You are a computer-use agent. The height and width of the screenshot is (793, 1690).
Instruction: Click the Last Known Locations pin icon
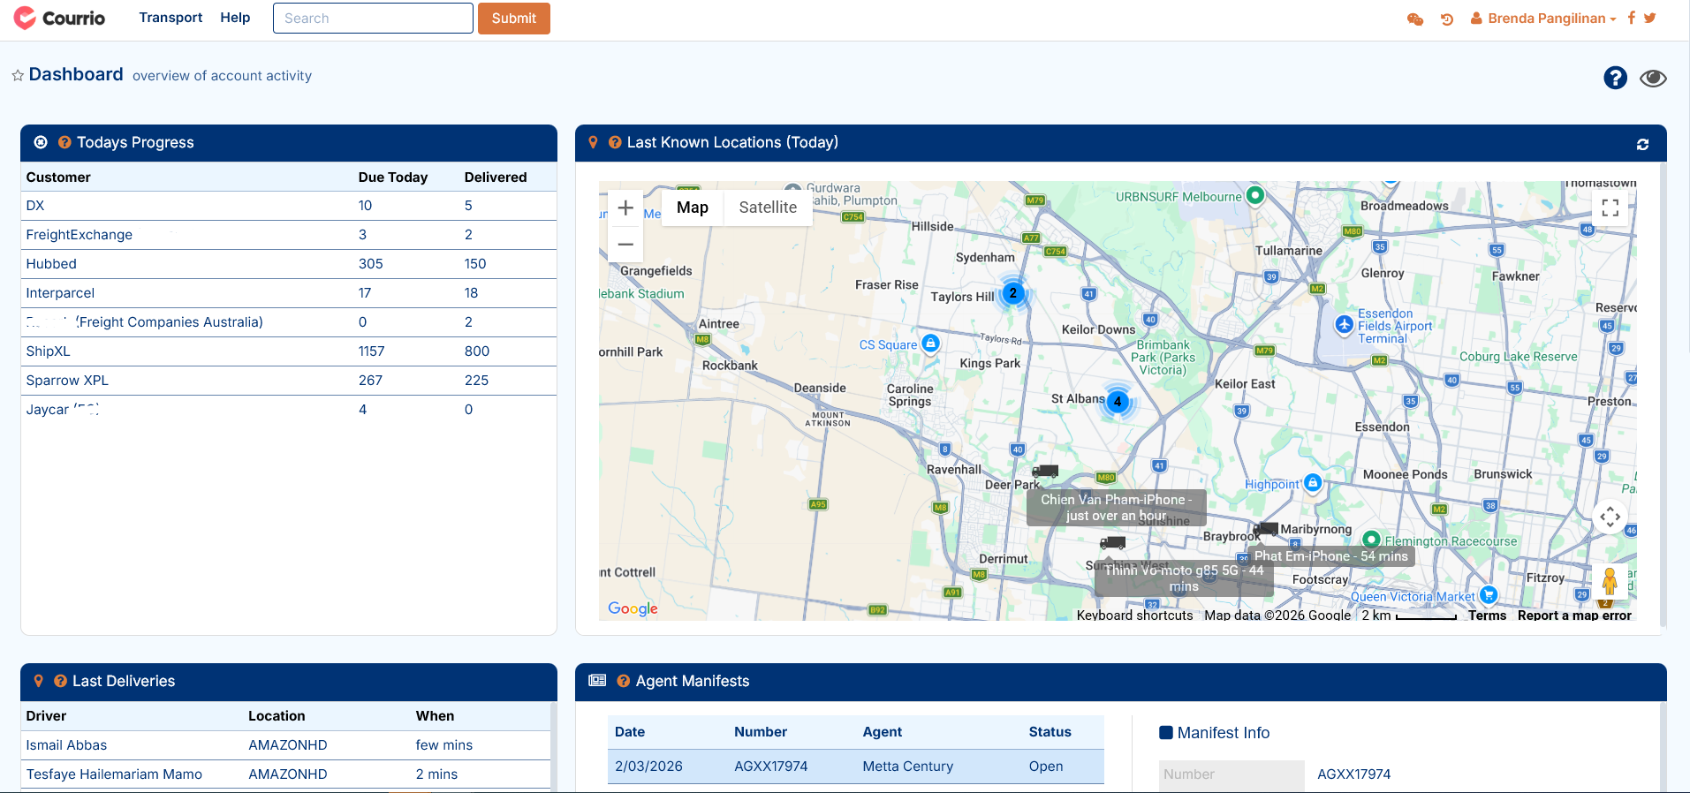[x=593, y=142]
